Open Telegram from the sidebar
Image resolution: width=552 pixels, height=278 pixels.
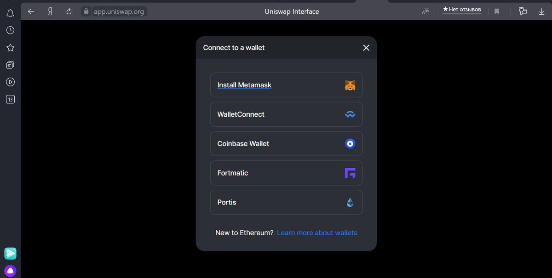tap(10, 253)
